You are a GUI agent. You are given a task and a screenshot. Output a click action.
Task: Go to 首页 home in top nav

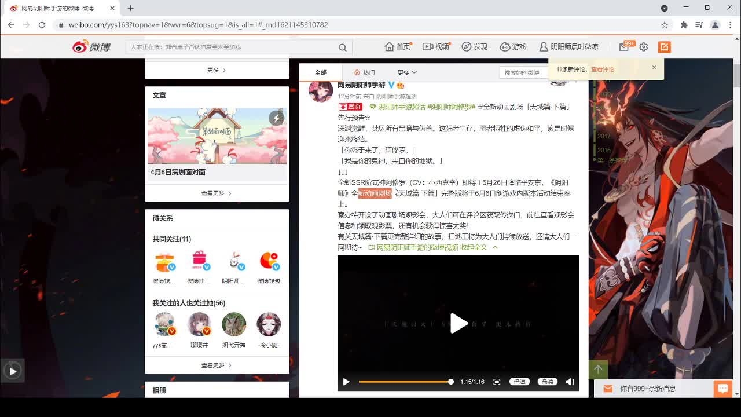397,47
